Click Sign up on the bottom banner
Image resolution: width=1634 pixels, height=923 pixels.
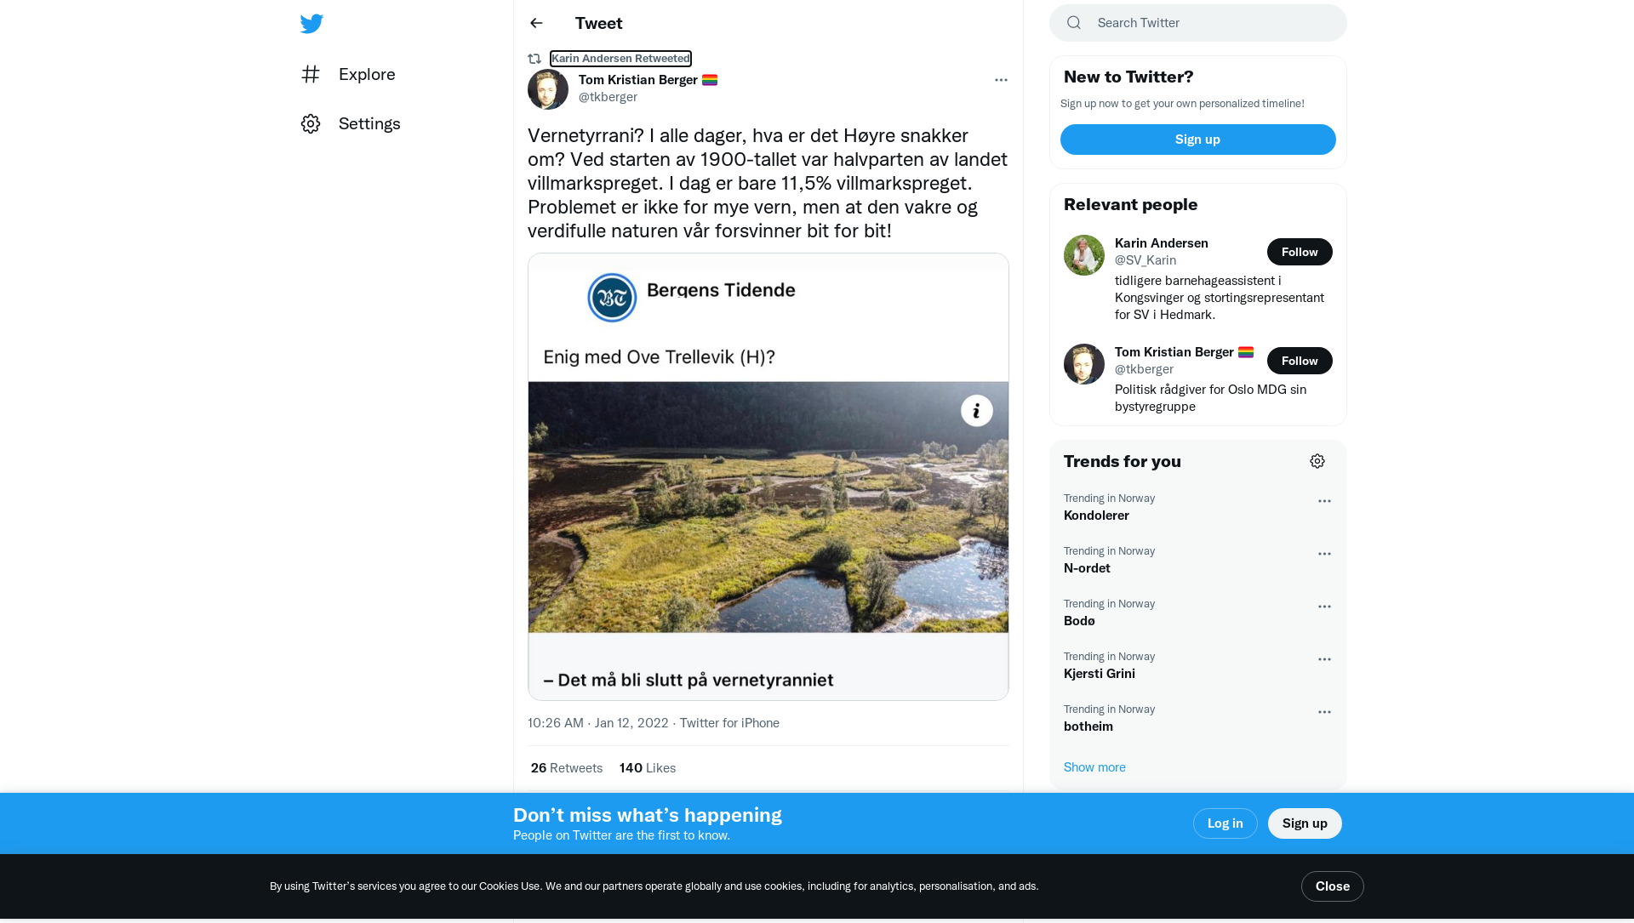coord(1305,823)
